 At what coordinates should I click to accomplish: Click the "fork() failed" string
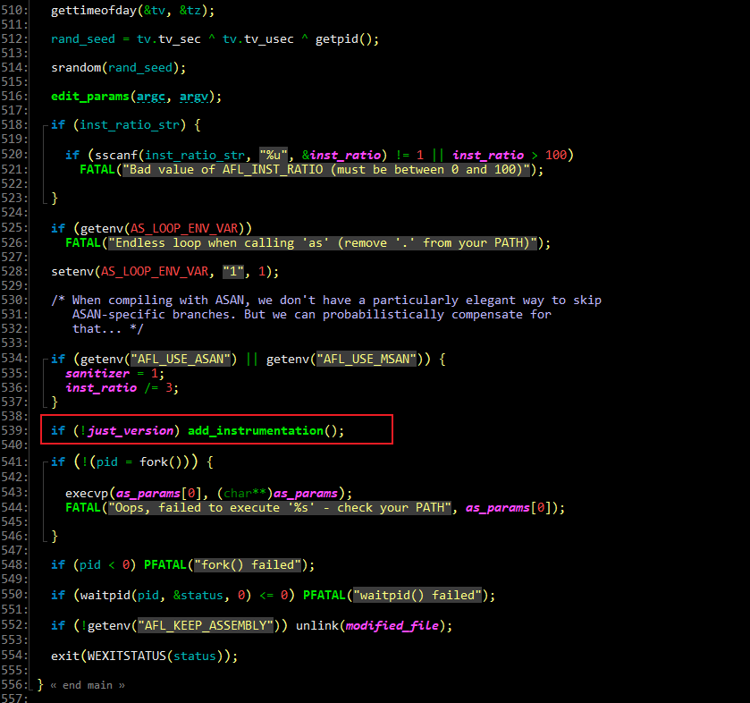coord(248,565)
